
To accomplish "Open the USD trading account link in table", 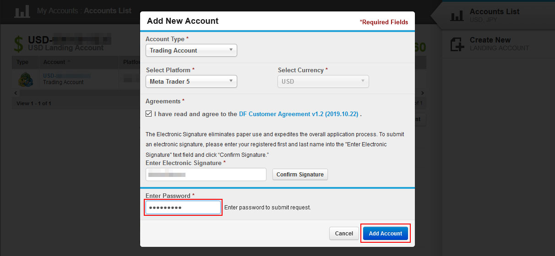I will point(67,75).
